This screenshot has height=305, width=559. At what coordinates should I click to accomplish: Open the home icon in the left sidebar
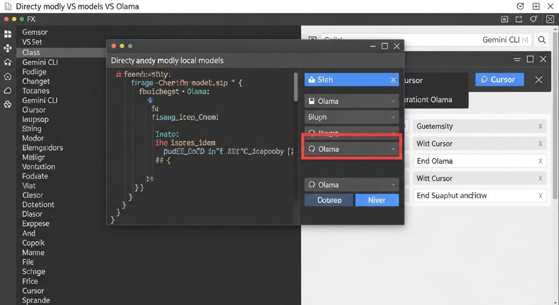point(8,62)
